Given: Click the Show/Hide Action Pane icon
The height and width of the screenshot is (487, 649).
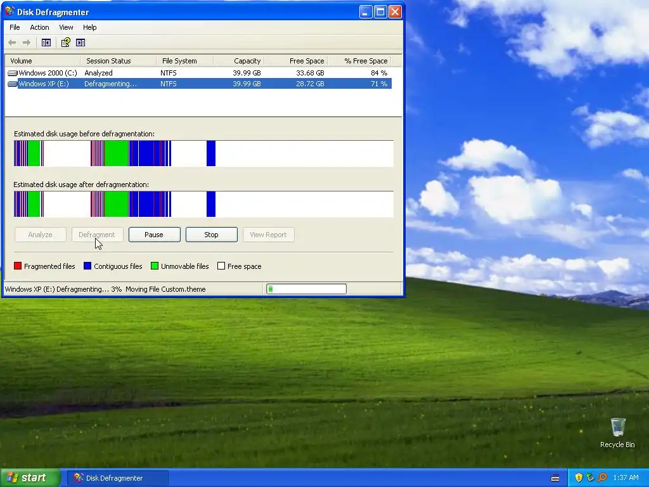Looking at the screenshot, I should [80, 42].
